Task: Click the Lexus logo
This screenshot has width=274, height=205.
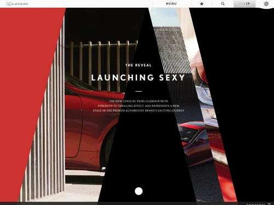Action: point(17,4)
